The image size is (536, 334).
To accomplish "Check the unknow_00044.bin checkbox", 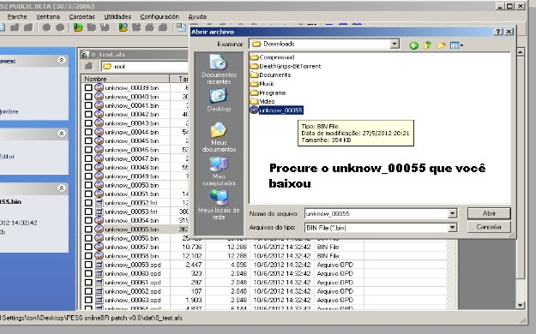I will click(x=88, y=132).
